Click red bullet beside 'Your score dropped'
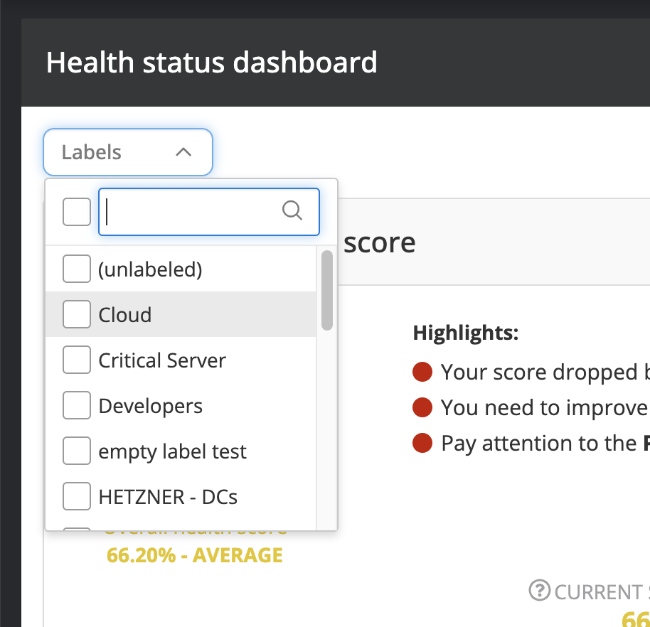Viewport: 650px width, 627px height. [x=422, y=372]
